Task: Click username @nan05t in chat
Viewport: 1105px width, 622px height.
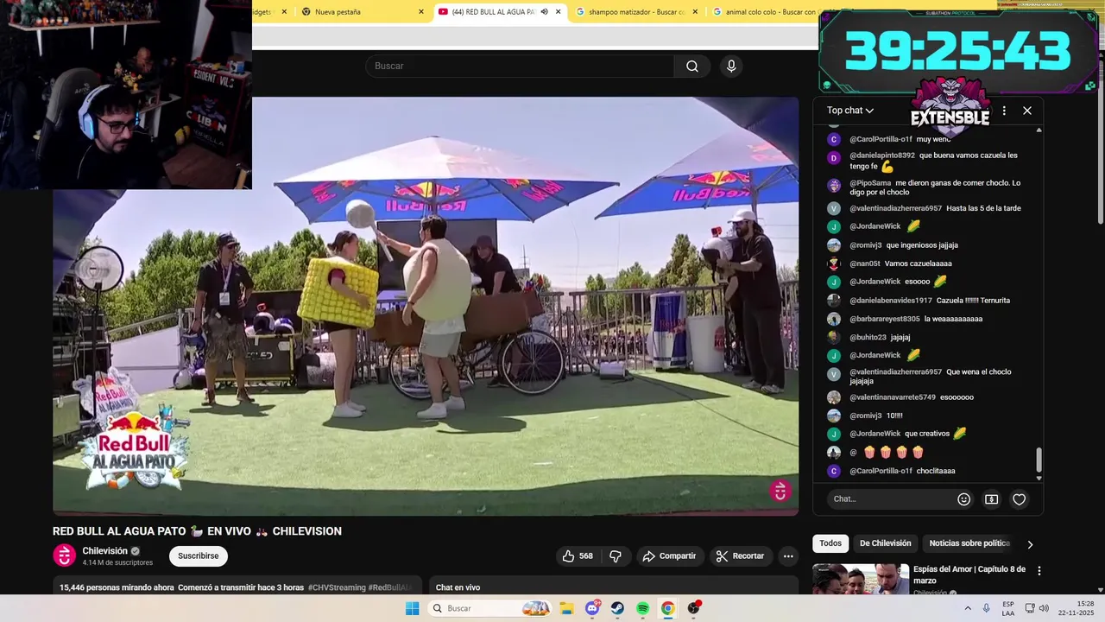Action: 865,263
